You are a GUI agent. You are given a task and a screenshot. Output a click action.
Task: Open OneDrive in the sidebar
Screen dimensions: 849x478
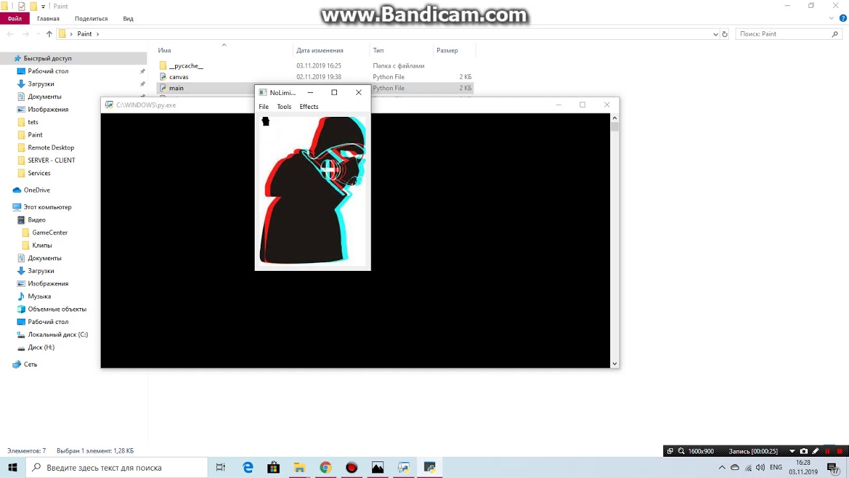tap(36, 191)
